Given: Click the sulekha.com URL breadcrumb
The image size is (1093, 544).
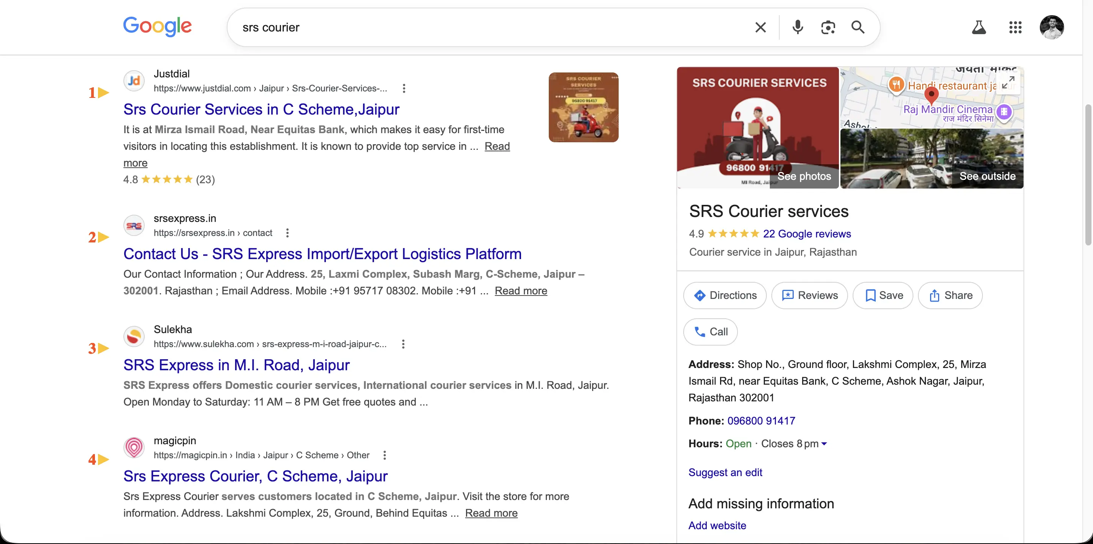Looking at the screenshot, I should point(270,344).
